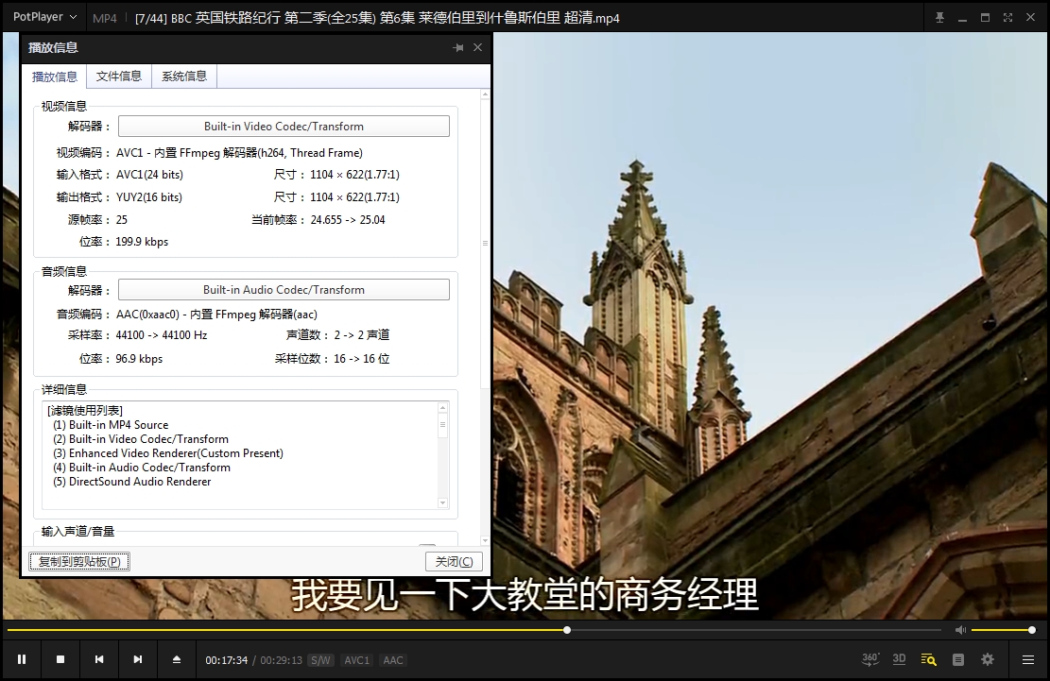Open the hamburger menu at bottom right
Image resolution: width=1050 pixels, height=681 pixels.
(1028, 659)
